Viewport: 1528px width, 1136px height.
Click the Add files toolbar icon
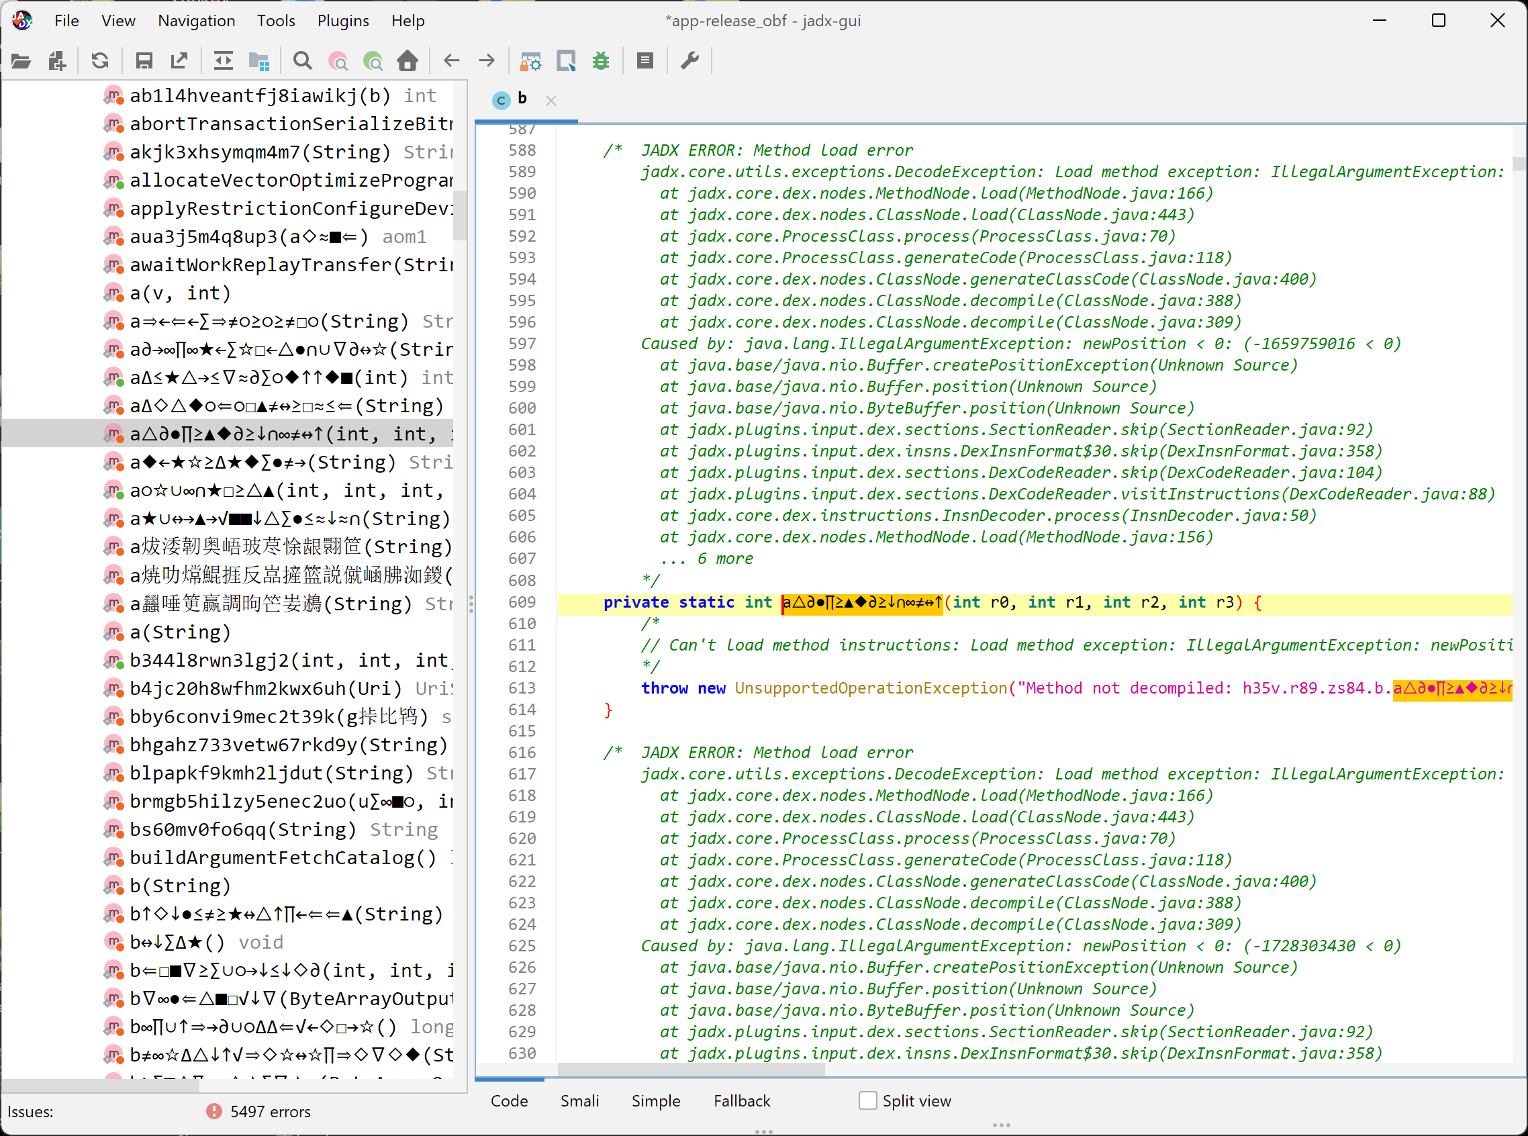point(58,61)
